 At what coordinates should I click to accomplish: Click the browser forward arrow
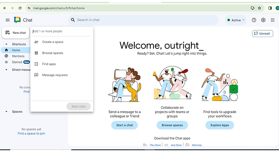(12, 8)
